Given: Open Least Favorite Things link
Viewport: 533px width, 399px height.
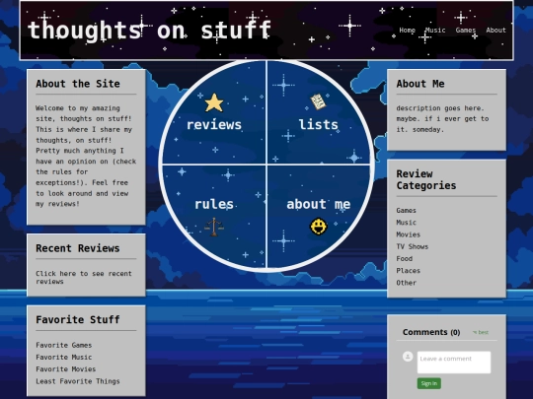Looking at the screenshot, I should (78, 381).
